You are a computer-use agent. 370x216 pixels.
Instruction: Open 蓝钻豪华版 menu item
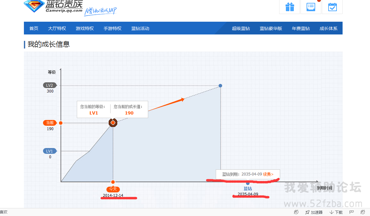(271, 28)
